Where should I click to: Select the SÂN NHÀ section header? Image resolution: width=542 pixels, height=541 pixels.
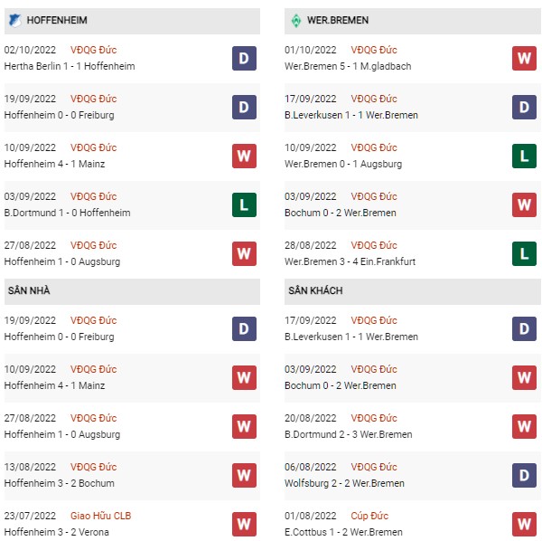coord(132,291)
